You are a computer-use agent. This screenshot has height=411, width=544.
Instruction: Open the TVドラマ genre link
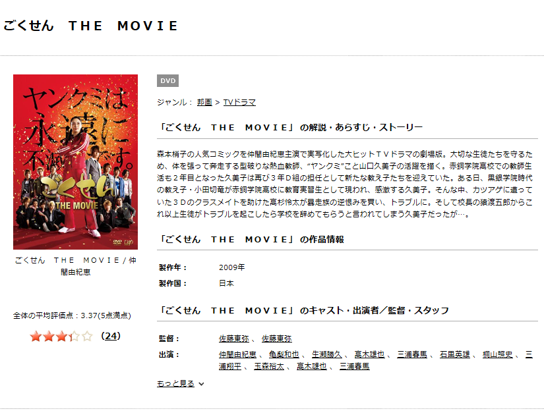point(239,102)
